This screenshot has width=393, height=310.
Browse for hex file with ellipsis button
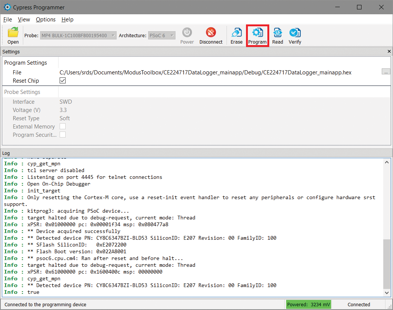[x=386, y=72]
